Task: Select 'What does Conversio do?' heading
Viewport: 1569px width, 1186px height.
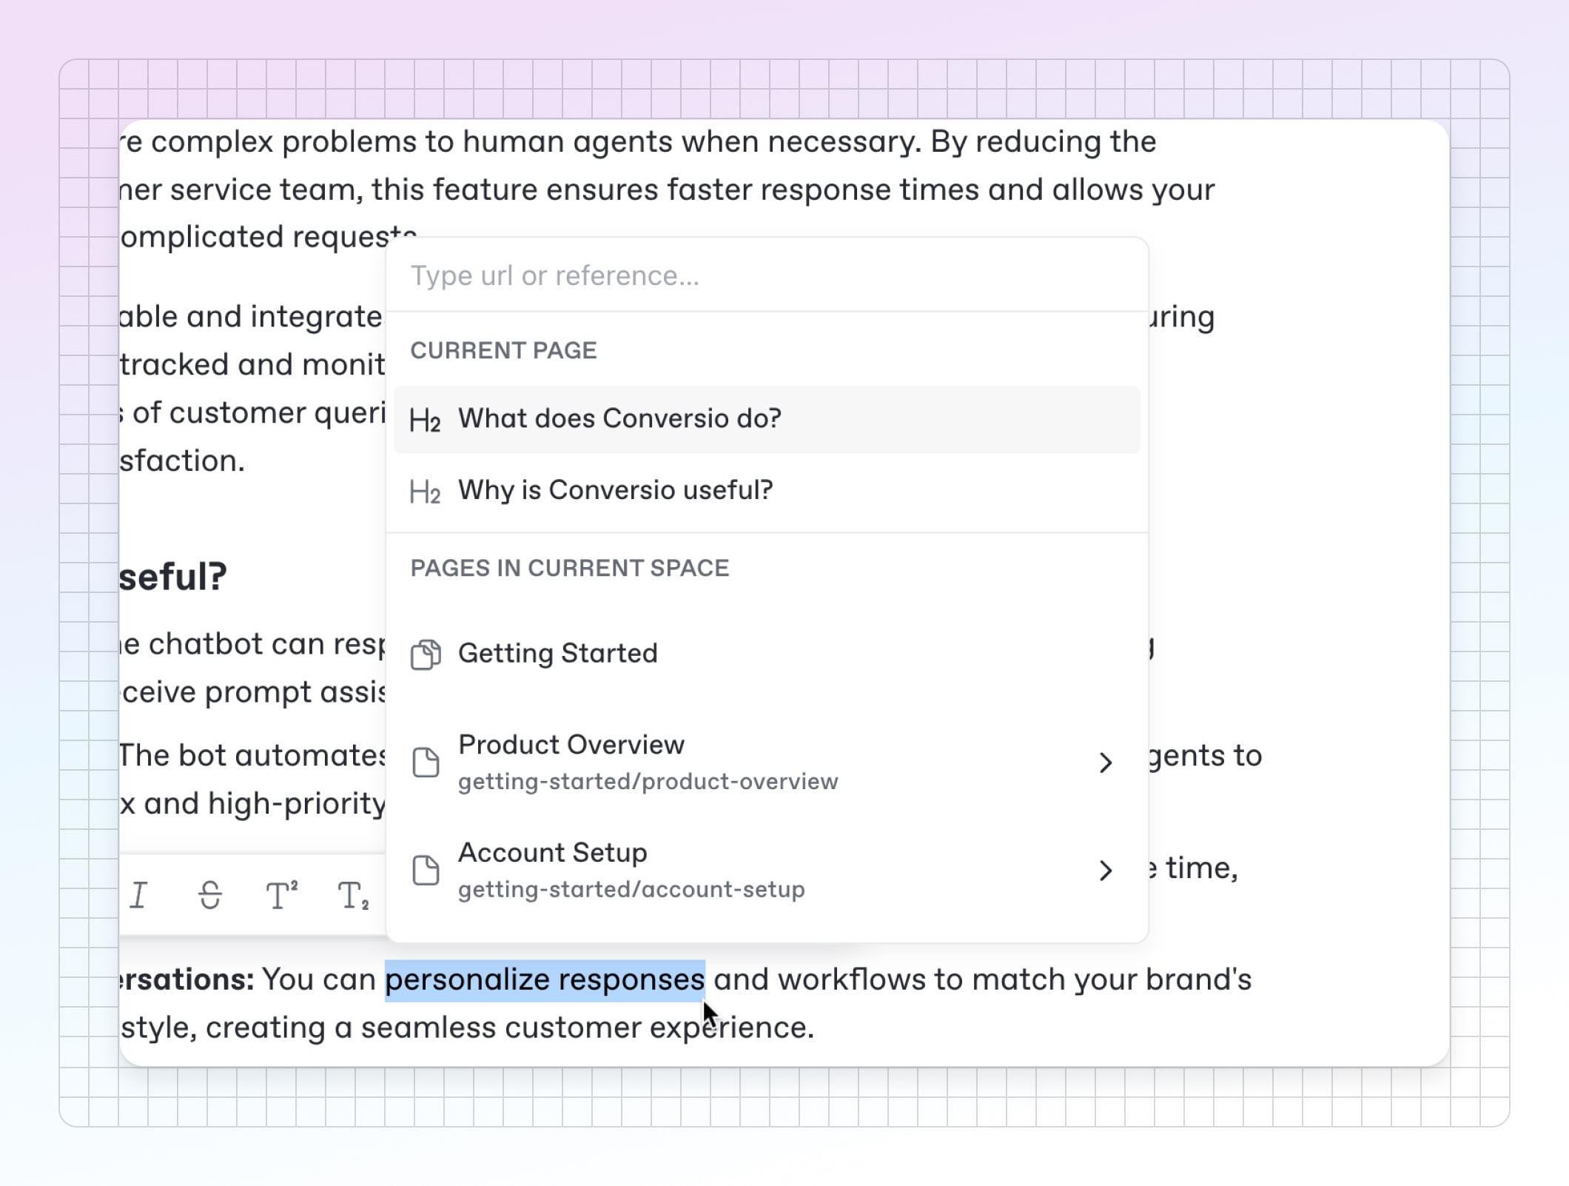Action: click(767, 419)
